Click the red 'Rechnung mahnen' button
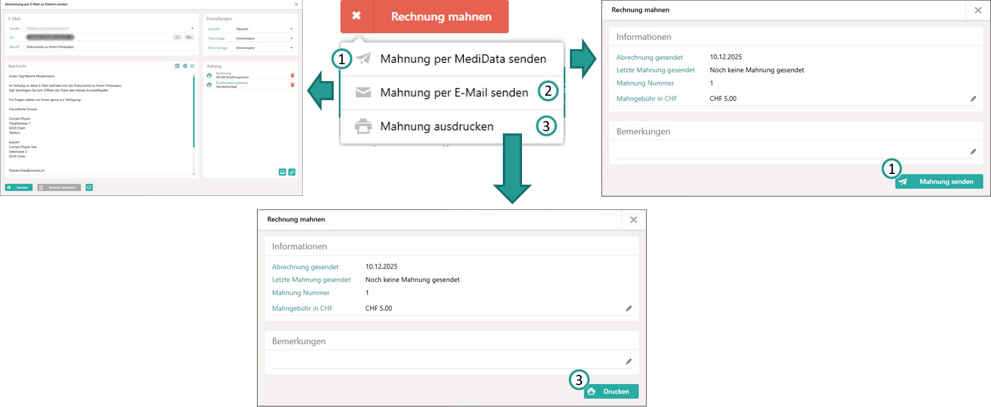 click(424, 16)
